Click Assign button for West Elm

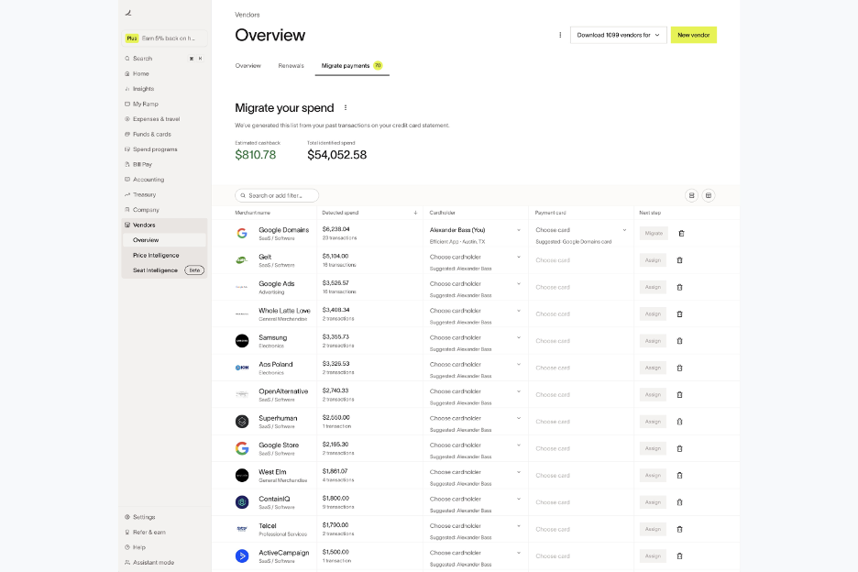click(x=653, y=475)
